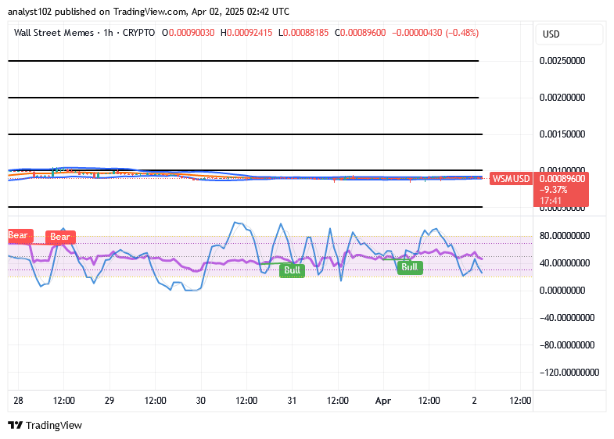614x439 pixels.
Task: Click the 0.00000000 oscillator axis label
Action: pyautogui.click(x=562, y=291)
